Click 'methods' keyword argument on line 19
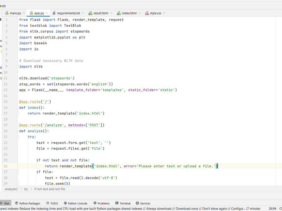The width and height of the screenshot is (282, 211). pyautogui.click(x=76, y=125)
